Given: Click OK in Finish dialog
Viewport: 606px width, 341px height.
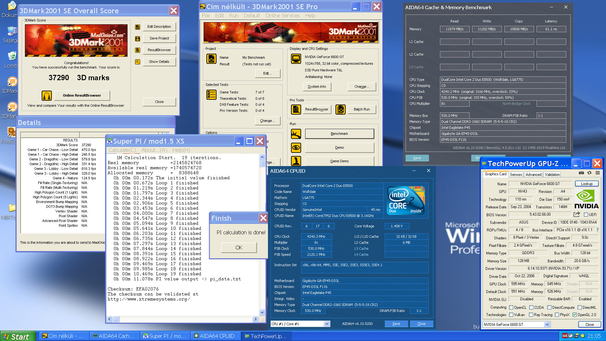Looking at the screenshot, I should point(239,248).
